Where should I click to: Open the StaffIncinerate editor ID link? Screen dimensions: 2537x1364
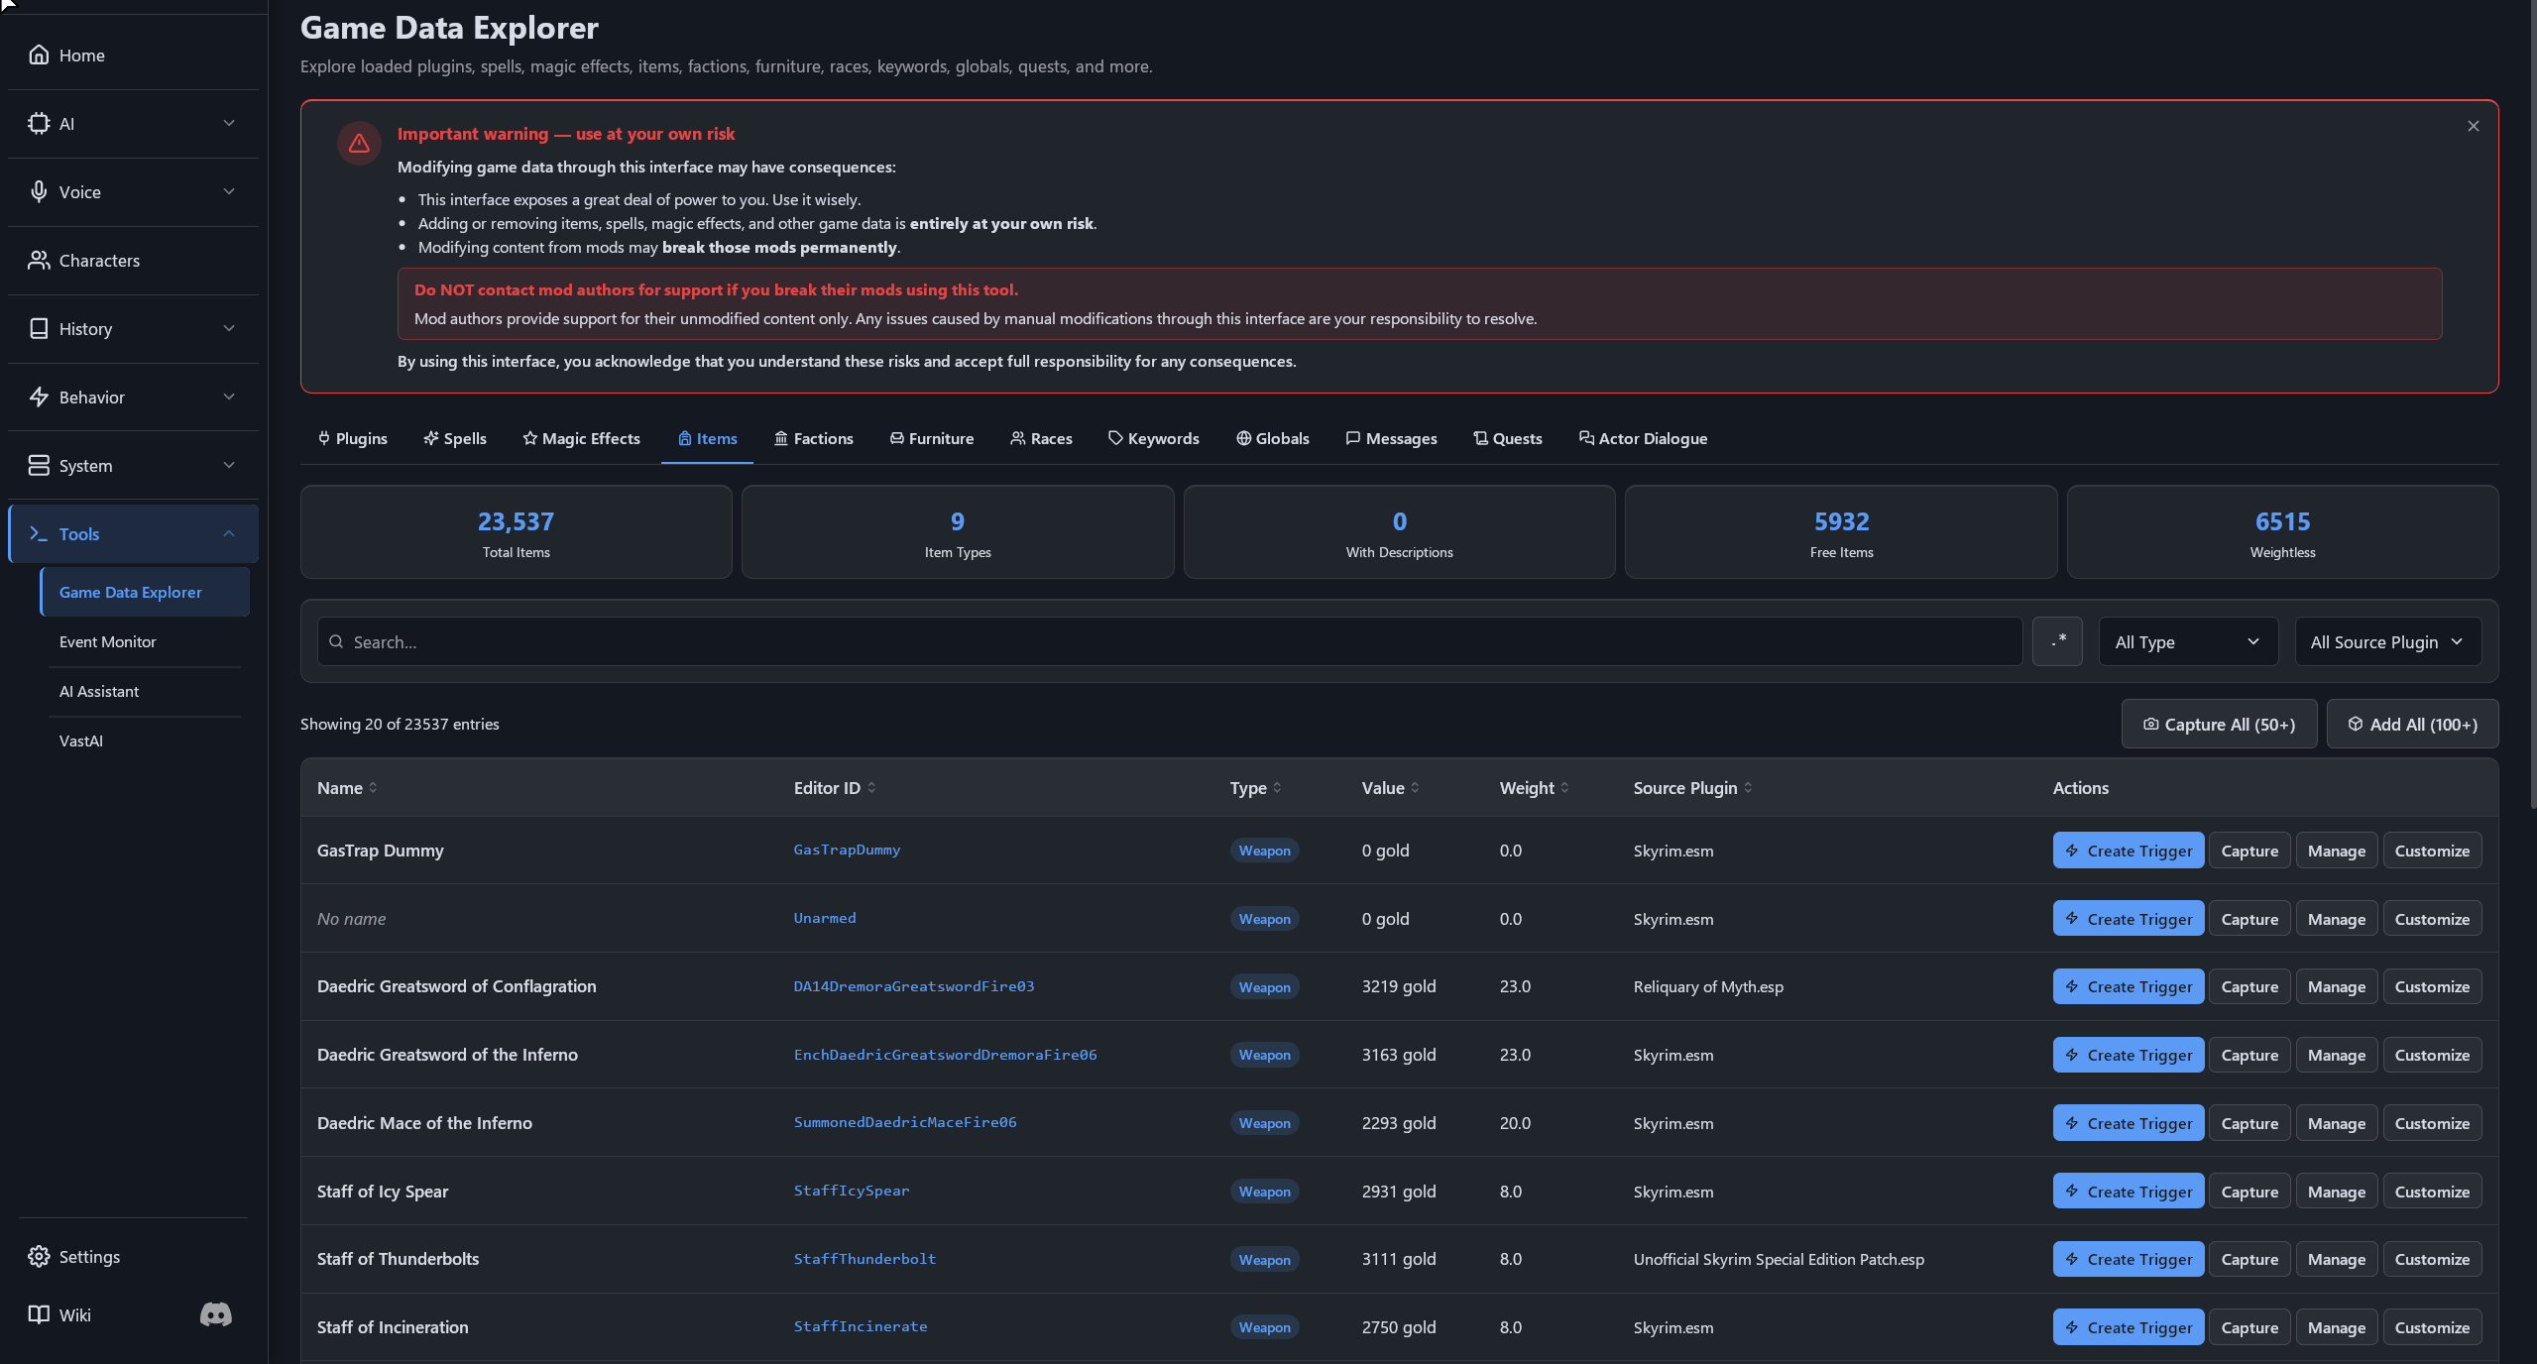click(x=861, y=1326)
